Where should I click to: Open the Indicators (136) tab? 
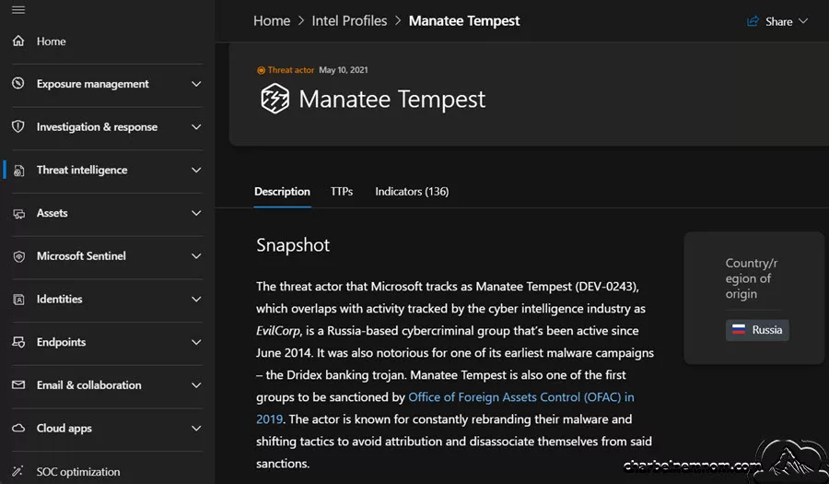(x=412, y=192)
